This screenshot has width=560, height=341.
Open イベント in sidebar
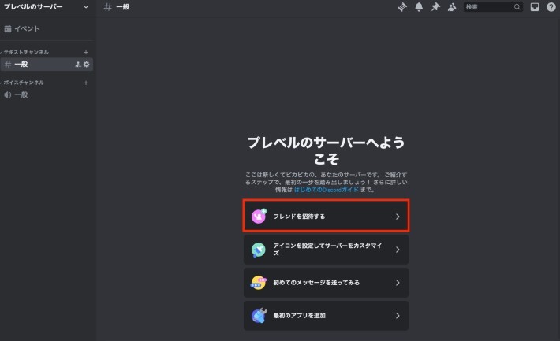[47, 28]
